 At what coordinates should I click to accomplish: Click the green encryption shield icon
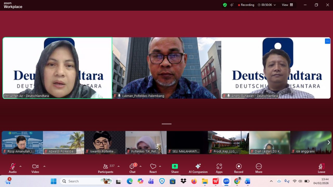click(225, 5)
